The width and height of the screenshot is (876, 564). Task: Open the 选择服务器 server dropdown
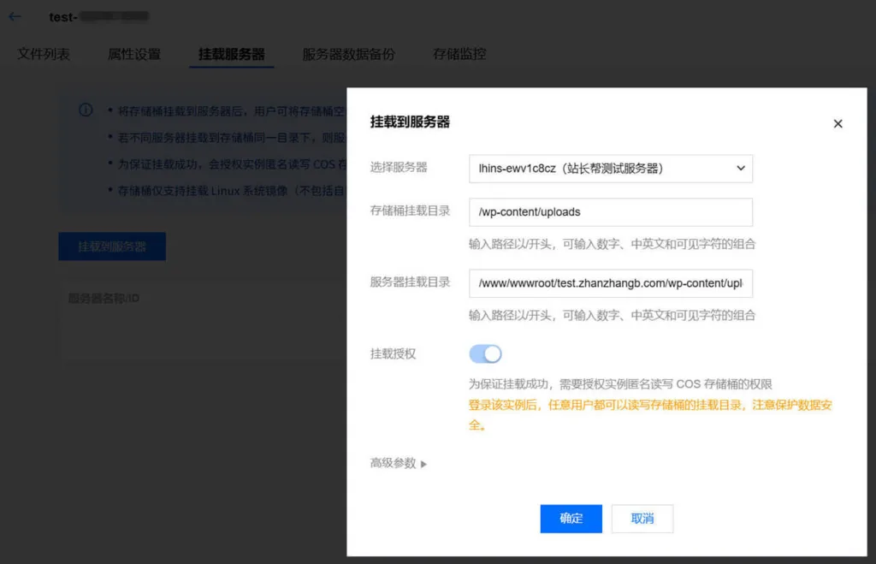click(610, 169)
